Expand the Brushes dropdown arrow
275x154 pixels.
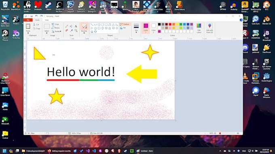[x=84, y=33]
